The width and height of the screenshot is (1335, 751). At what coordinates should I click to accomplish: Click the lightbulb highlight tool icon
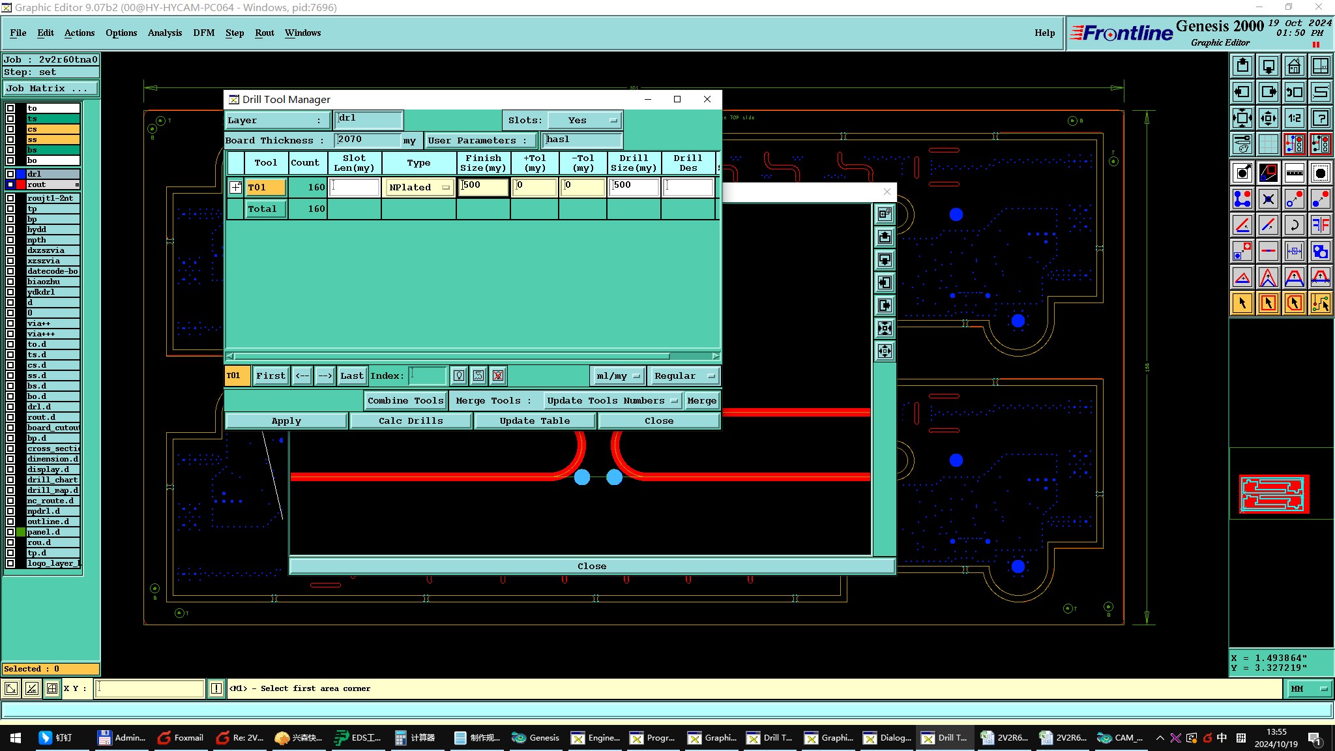(x=459, y=375)
